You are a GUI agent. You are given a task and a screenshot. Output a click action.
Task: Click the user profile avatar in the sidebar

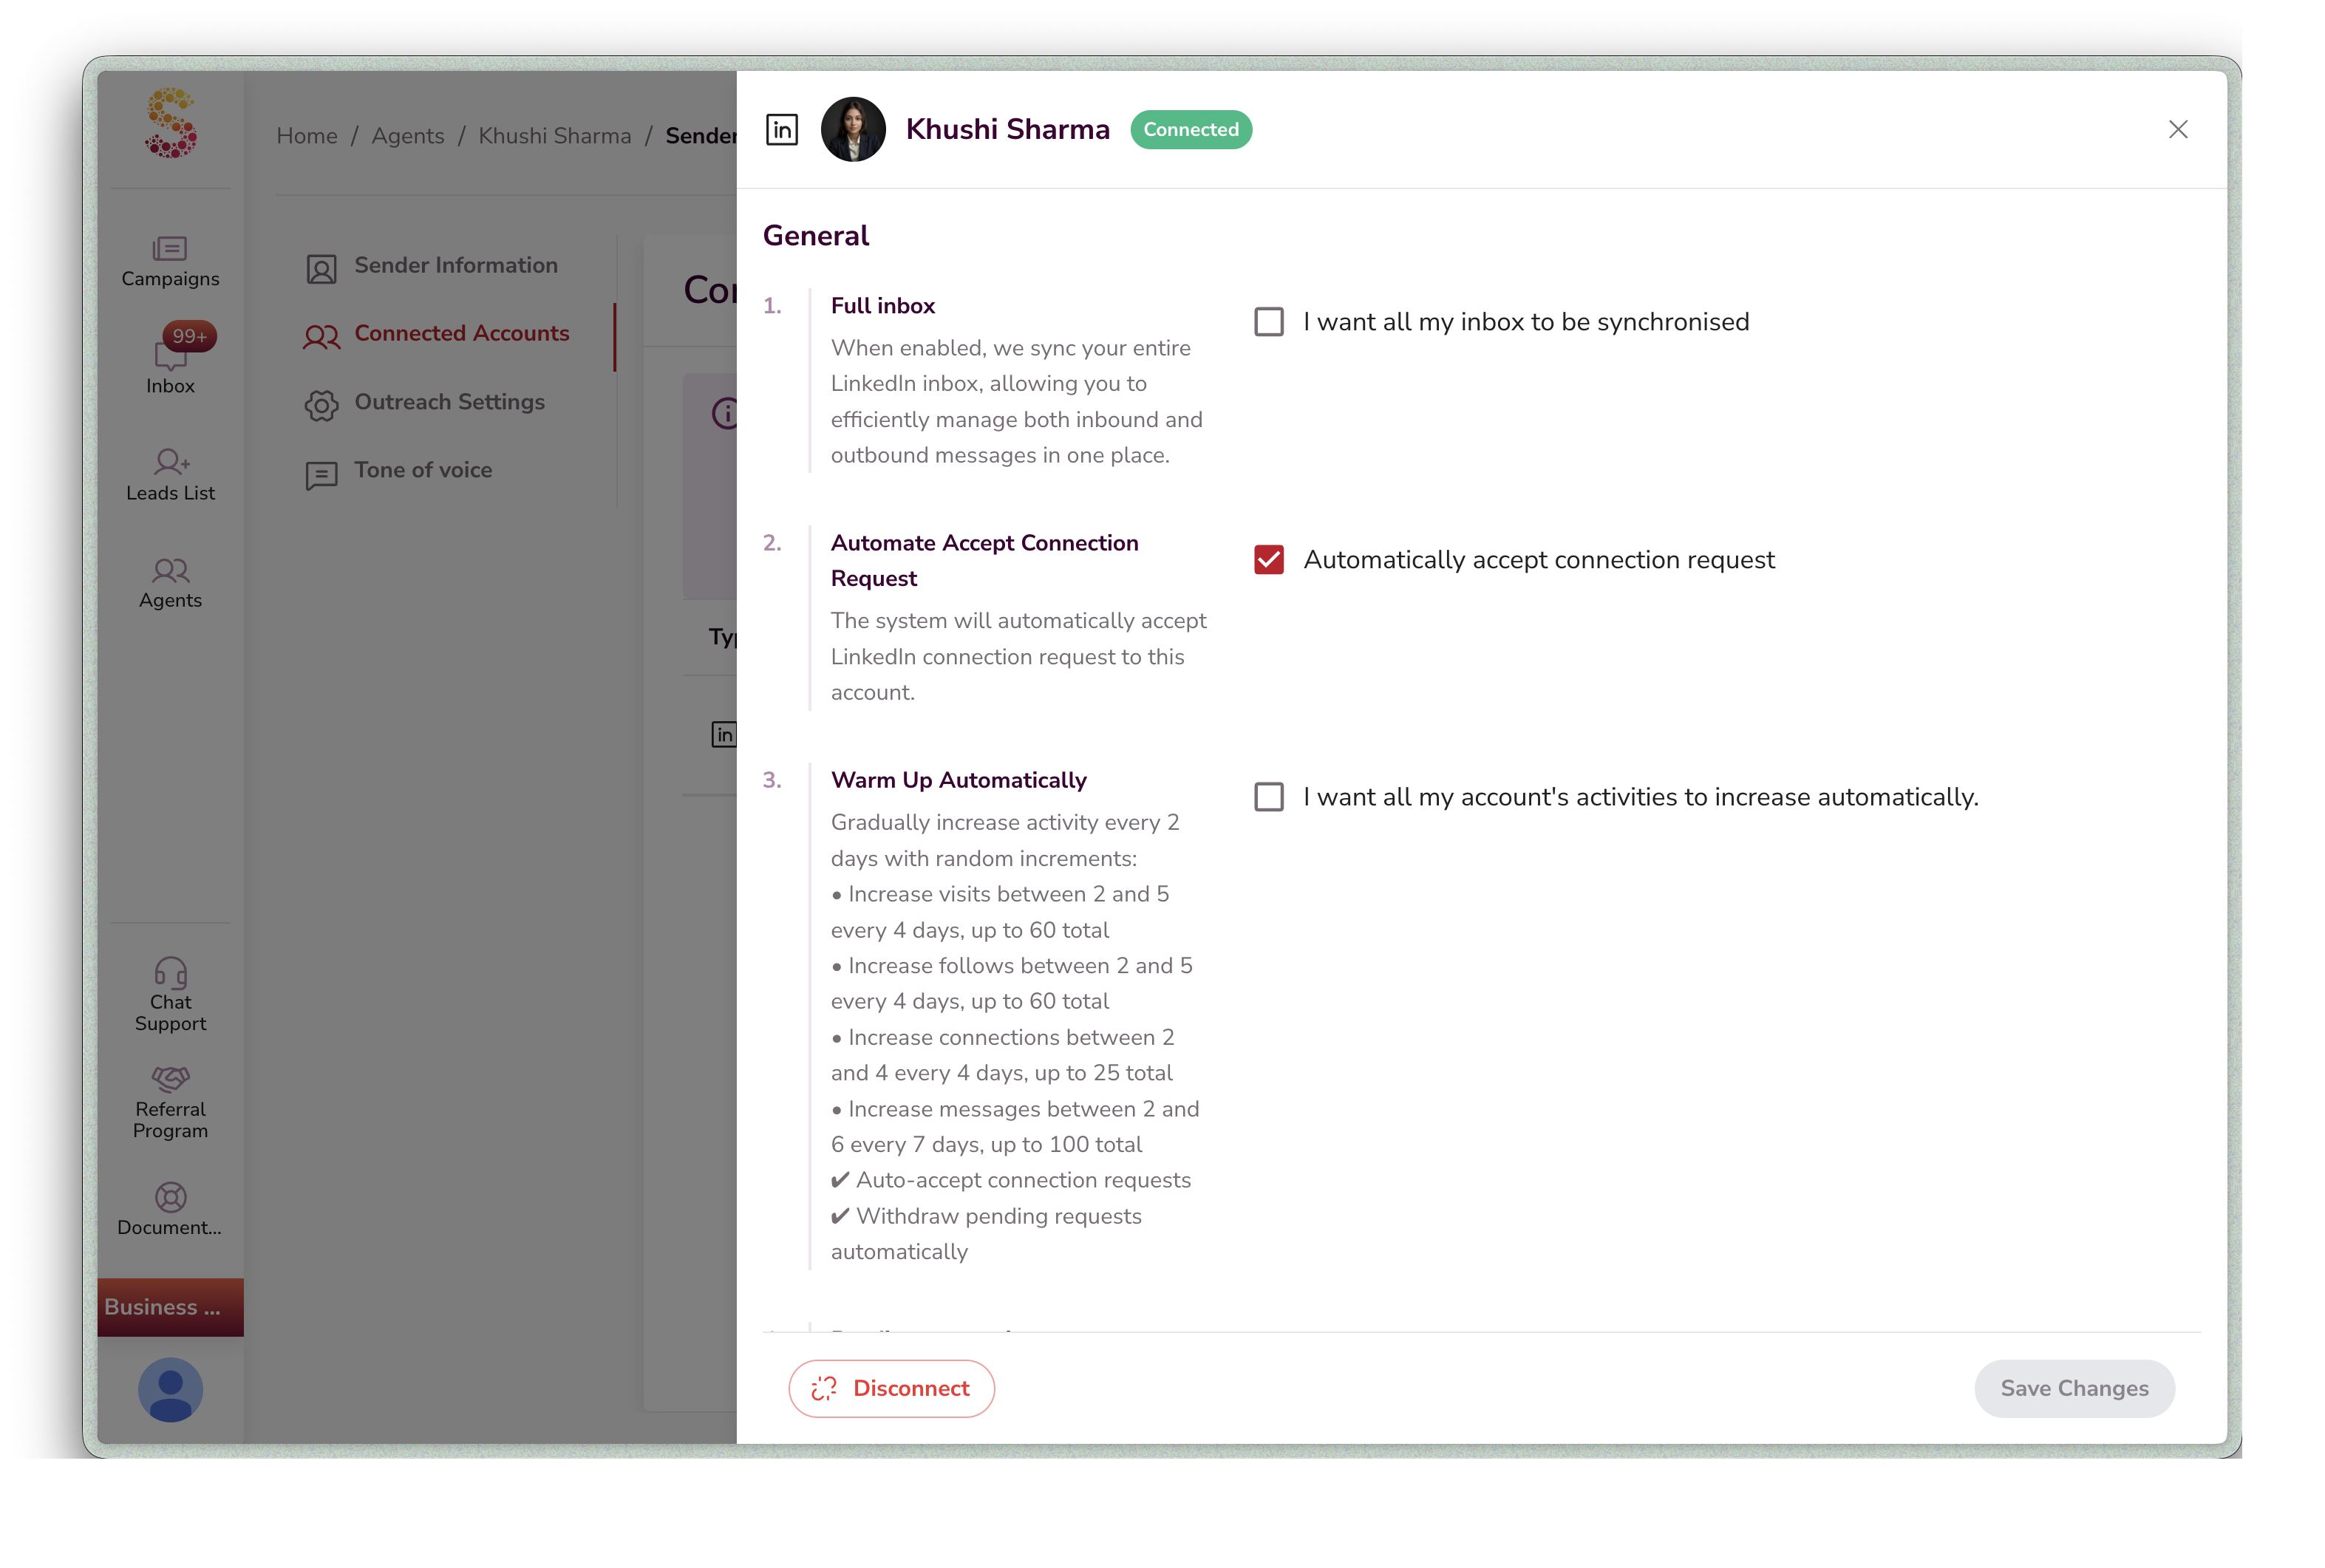170,1389
